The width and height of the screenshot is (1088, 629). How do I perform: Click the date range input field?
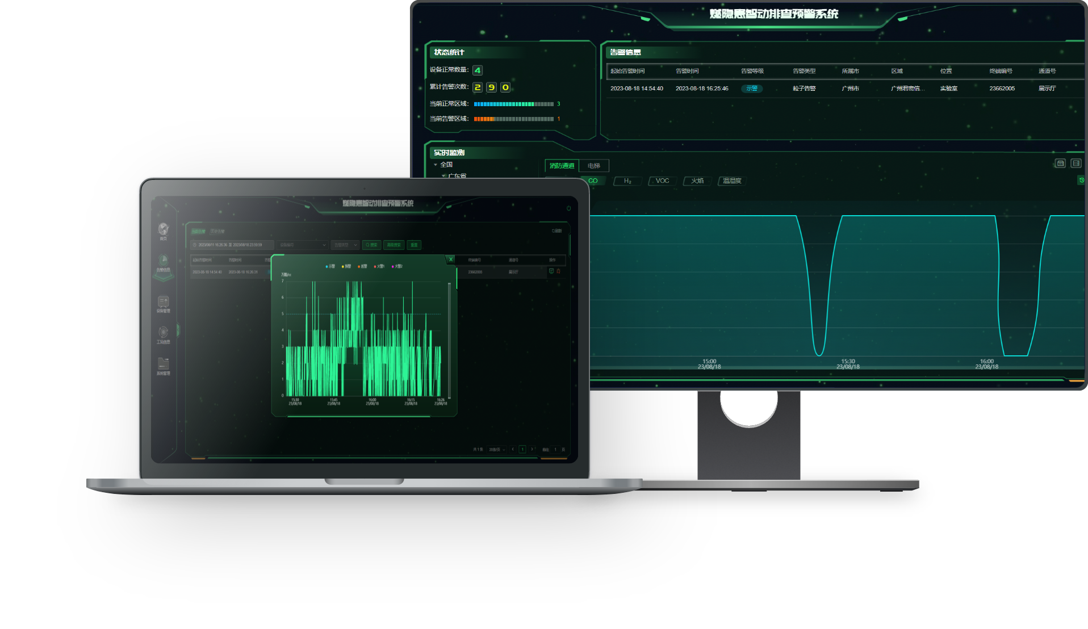(x=232, y=245)
